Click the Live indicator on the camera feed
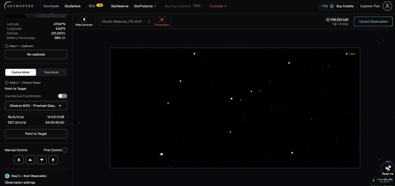This screenshot has height=186, width=395. (x=350, y=54)
